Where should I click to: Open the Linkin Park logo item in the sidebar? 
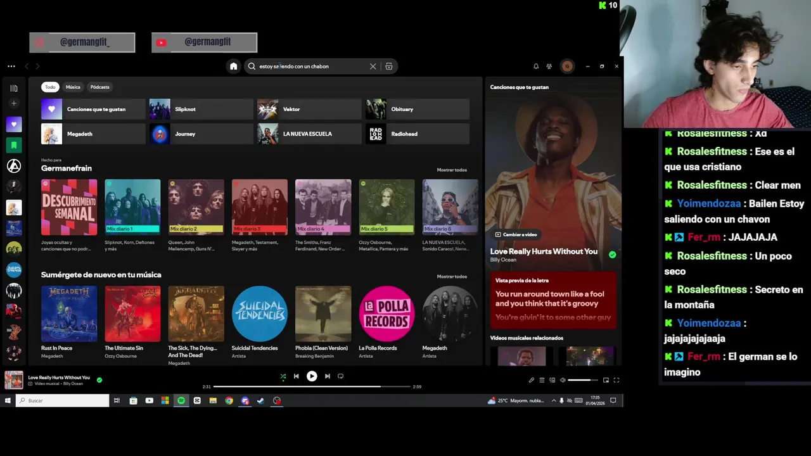pos(14,166)
